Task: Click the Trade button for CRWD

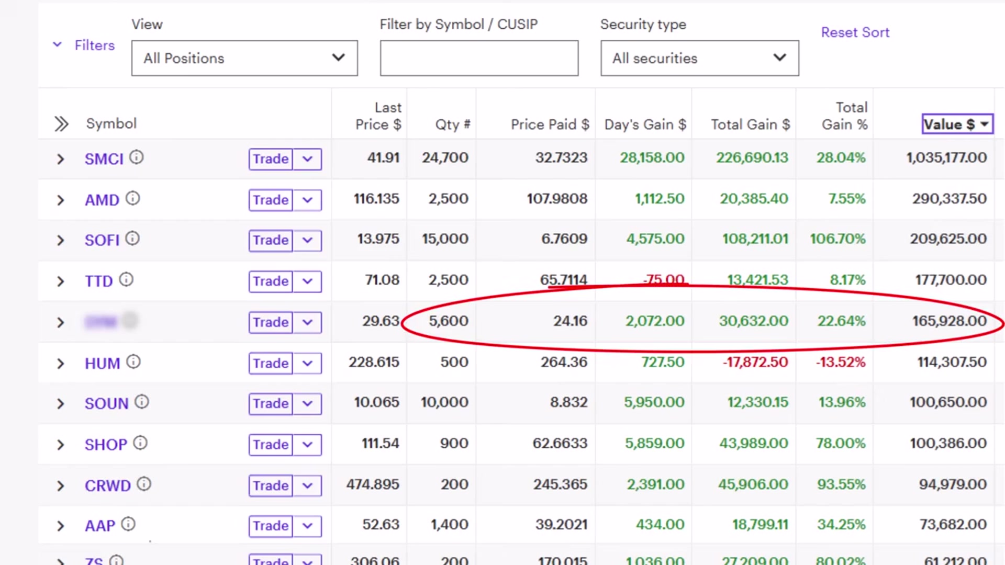Action: pos(271,486)
